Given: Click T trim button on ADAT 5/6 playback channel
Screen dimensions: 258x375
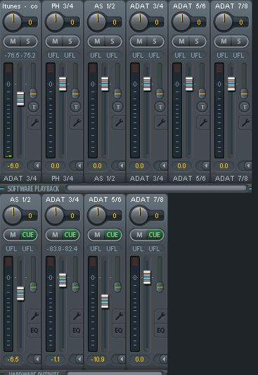Looking at the screenshot, I should (x=202, y=107).
